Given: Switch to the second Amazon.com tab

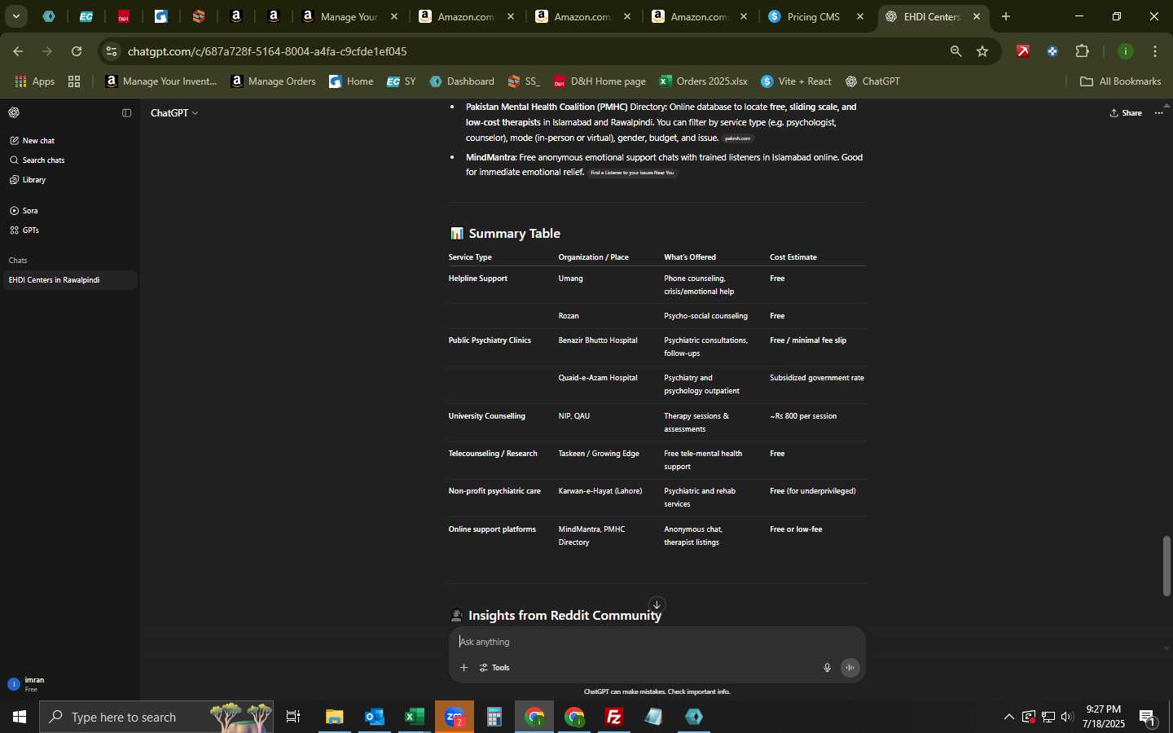Looking at the screenshot, I should 583,16.
